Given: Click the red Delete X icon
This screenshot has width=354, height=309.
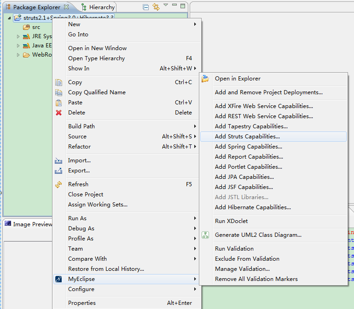Looking at the screenshot, I should pos(59,113).
